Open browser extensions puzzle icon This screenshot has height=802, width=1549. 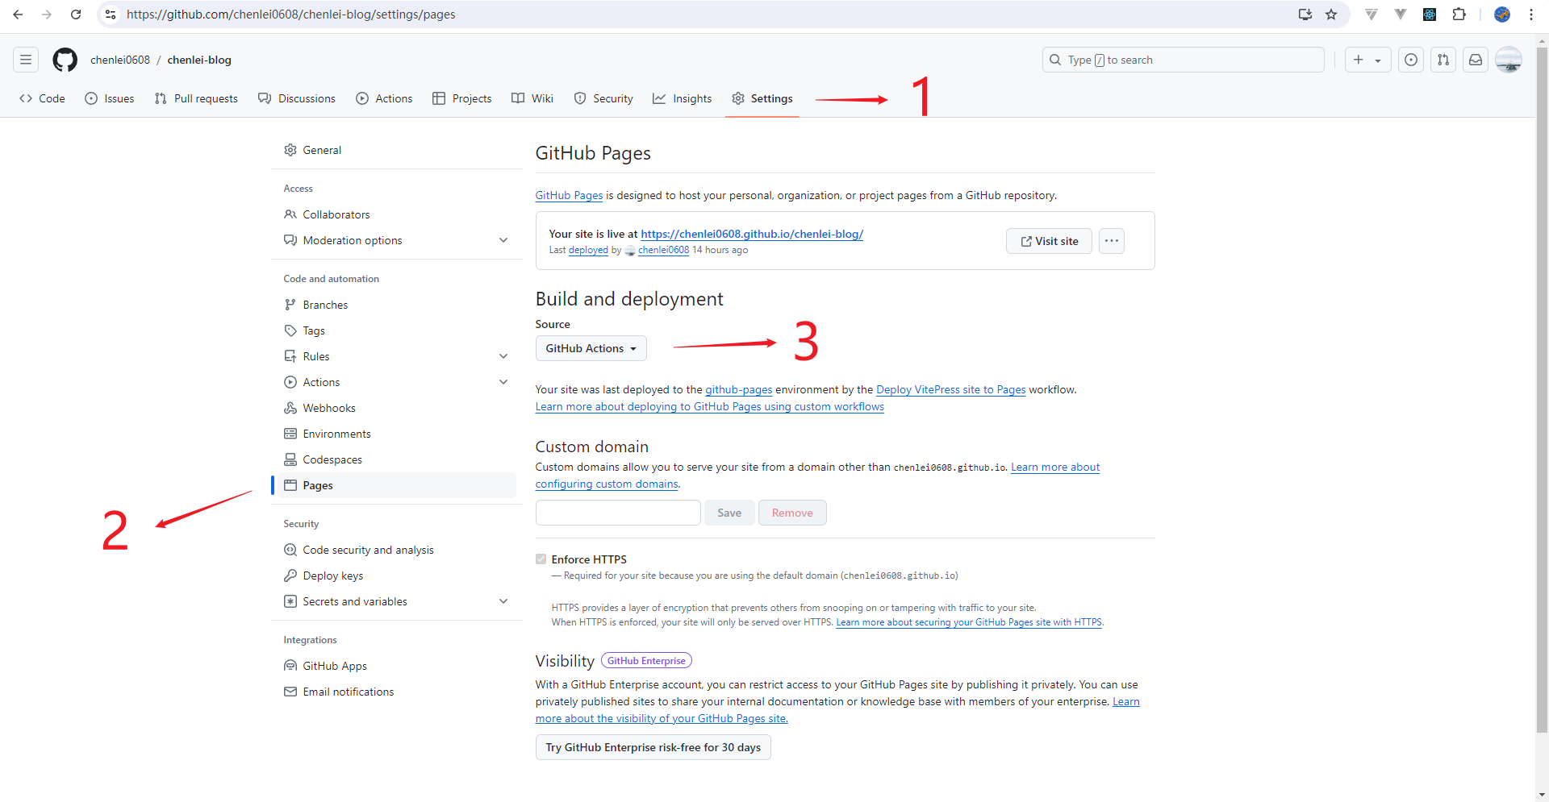click(x=1459, y=15)
